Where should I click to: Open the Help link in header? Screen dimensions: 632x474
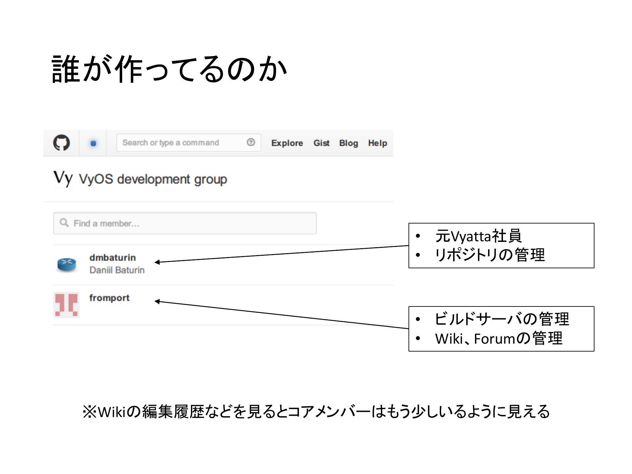pyautogui.click(x=378, y=143)
